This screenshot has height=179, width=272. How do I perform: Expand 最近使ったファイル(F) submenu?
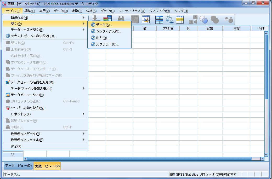[x=45, y=140]
